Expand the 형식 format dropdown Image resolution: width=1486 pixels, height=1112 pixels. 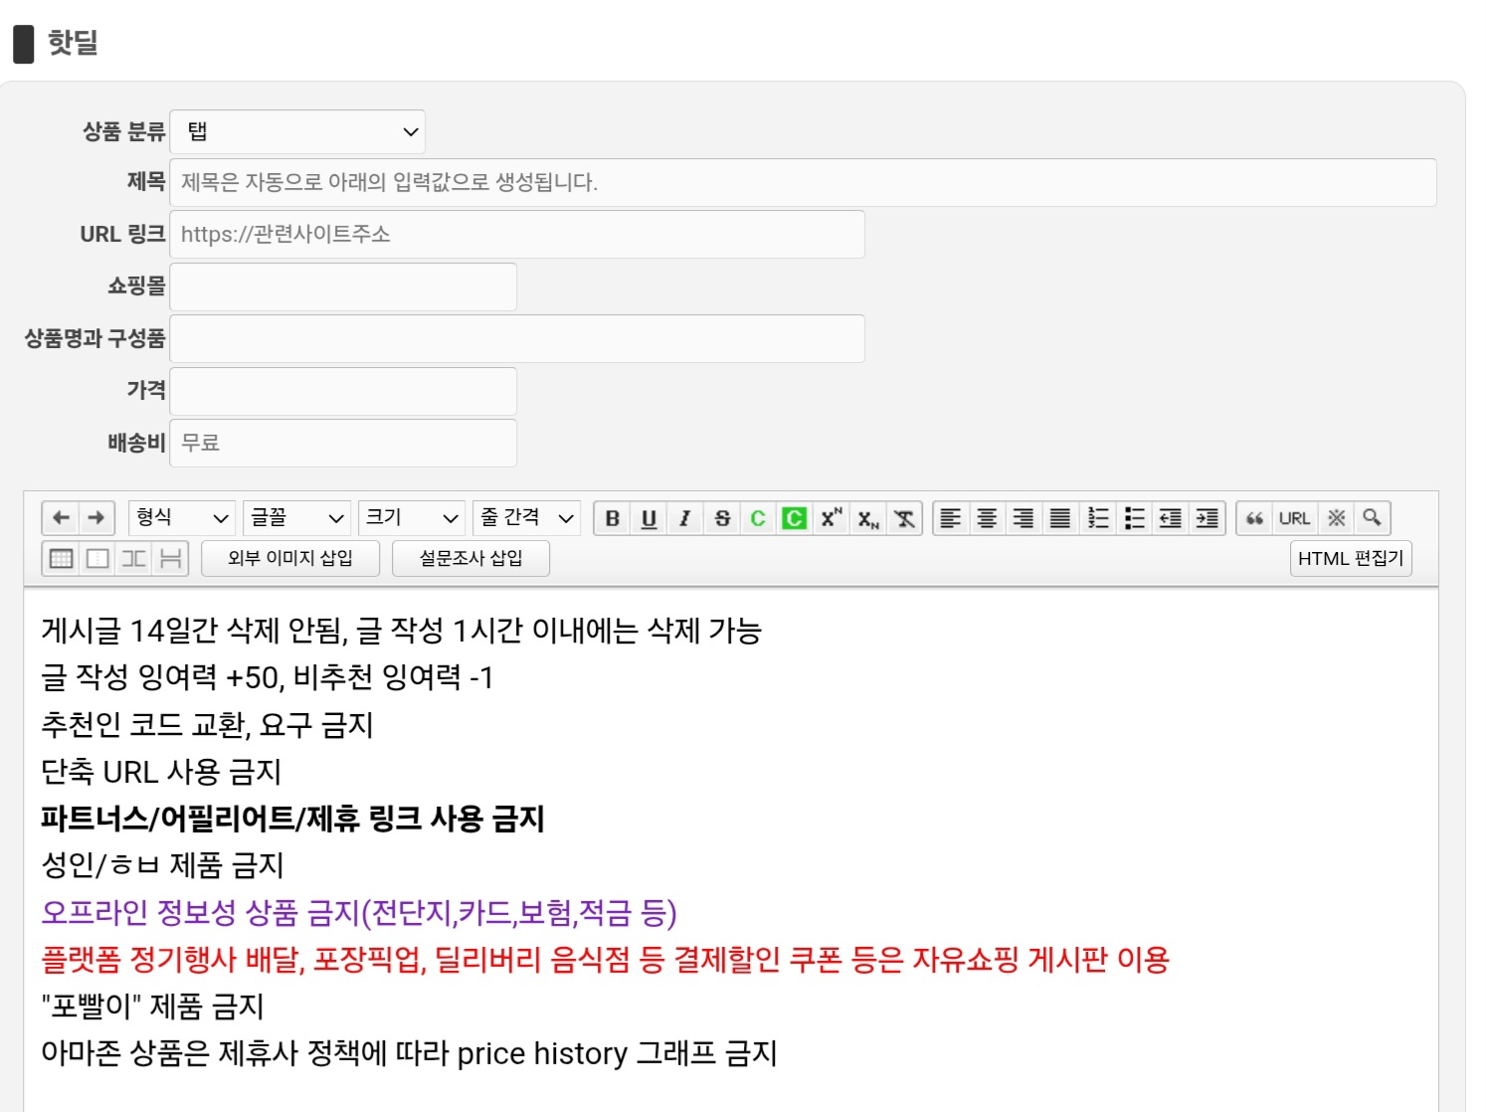pyautogui.click(x=182, y=518)
